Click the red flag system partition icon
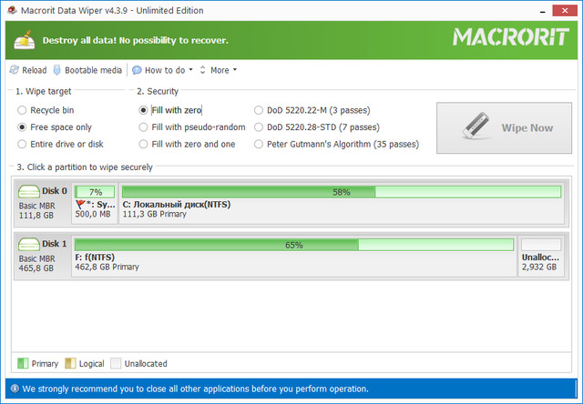Image resolution: width=583 pixels, height=404 pixels. click(x=80, y=205)
